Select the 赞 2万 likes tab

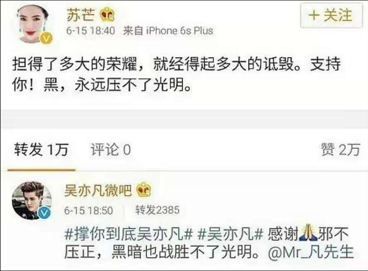(340, 149)
